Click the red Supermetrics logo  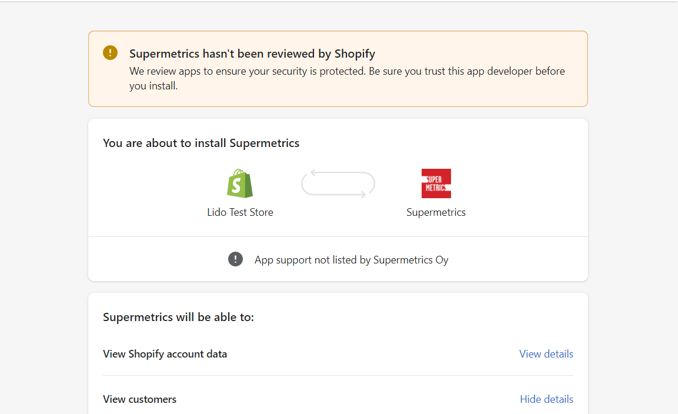point(436,183)
